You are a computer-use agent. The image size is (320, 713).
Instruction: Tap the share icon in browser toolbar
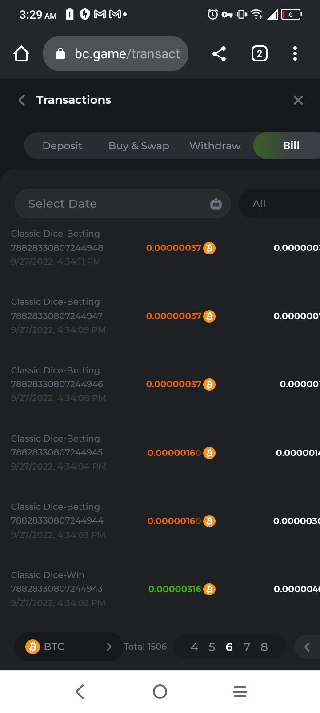point(219,54)
